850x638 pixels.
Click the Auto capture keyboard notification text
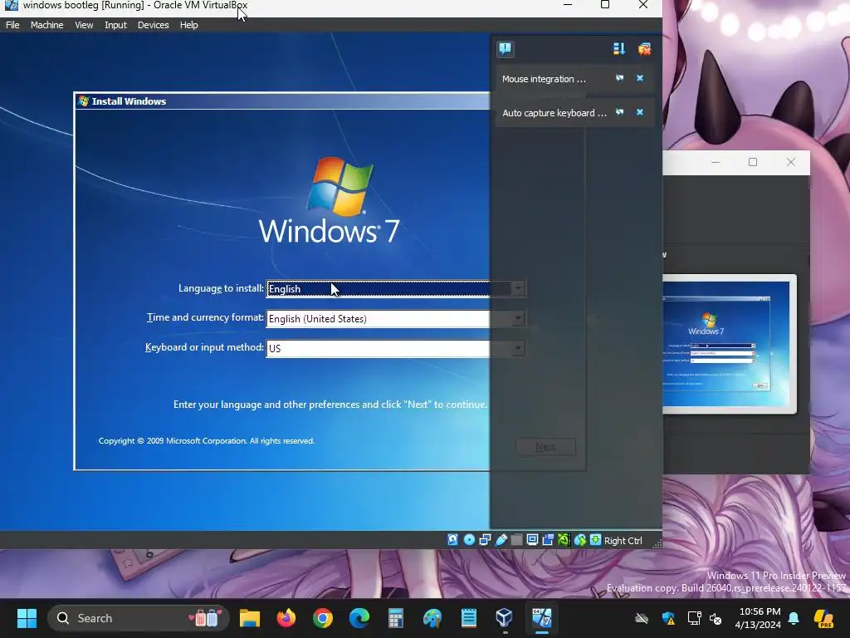coord(554,113)
